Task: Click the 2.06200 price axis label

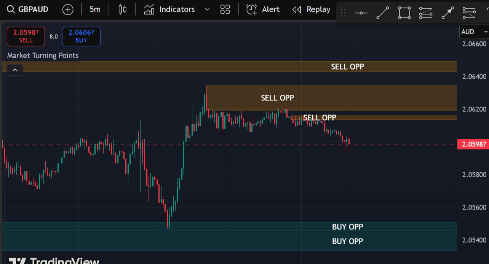Action: 474,109
